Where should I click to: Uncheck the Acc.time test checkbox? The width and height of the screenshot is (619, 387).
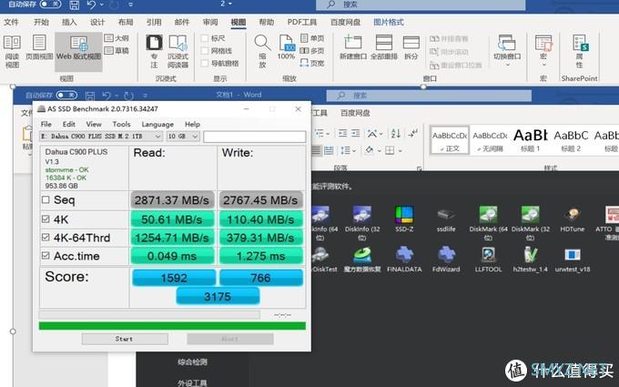[x=46, y=256]
